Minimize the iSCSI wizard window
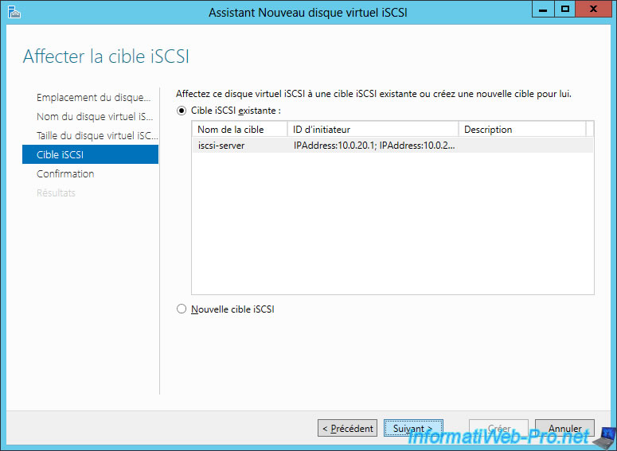617x451 pixels. [543, 9]
